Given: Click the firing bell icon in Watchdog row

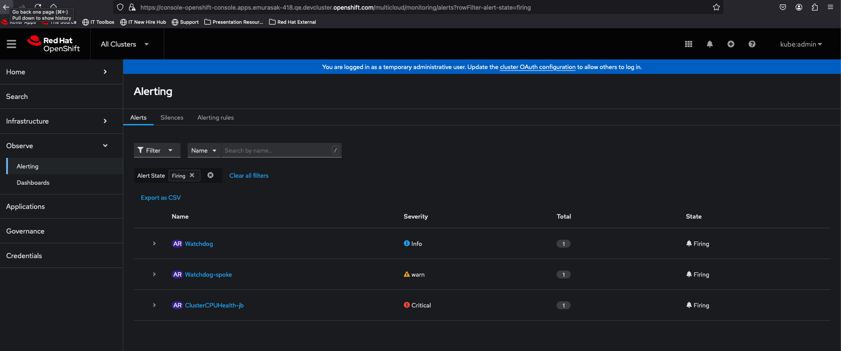Looking at the screenshot, I should click(x=689, y=243).
